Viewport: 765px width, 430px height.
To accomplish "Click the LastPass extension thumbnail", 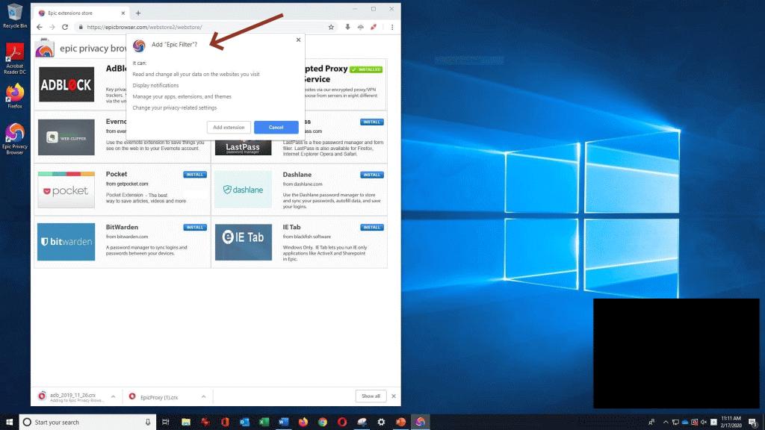I will pos(243,147).
